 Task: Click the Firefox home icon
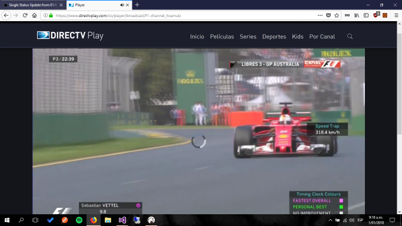click(x=34, y=15)
